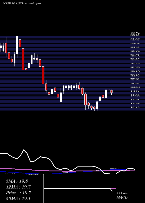Click the top price axis label 32.74

tap(135, 34)
